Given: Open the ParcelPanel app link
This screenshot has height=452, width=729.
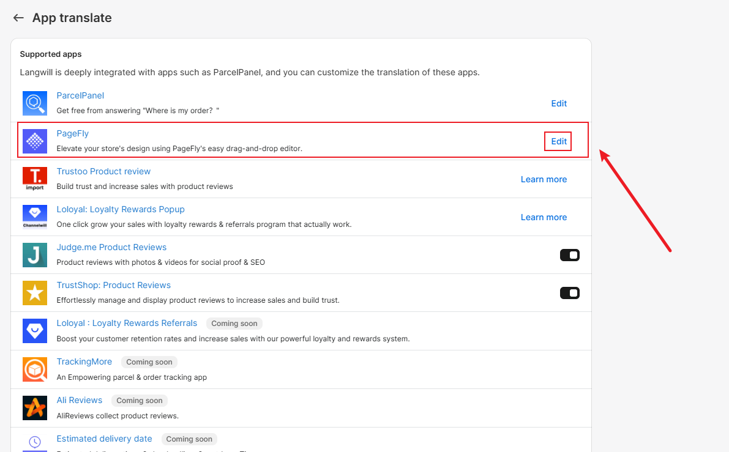Looking at the screenshot, I should tap(80, 95).
